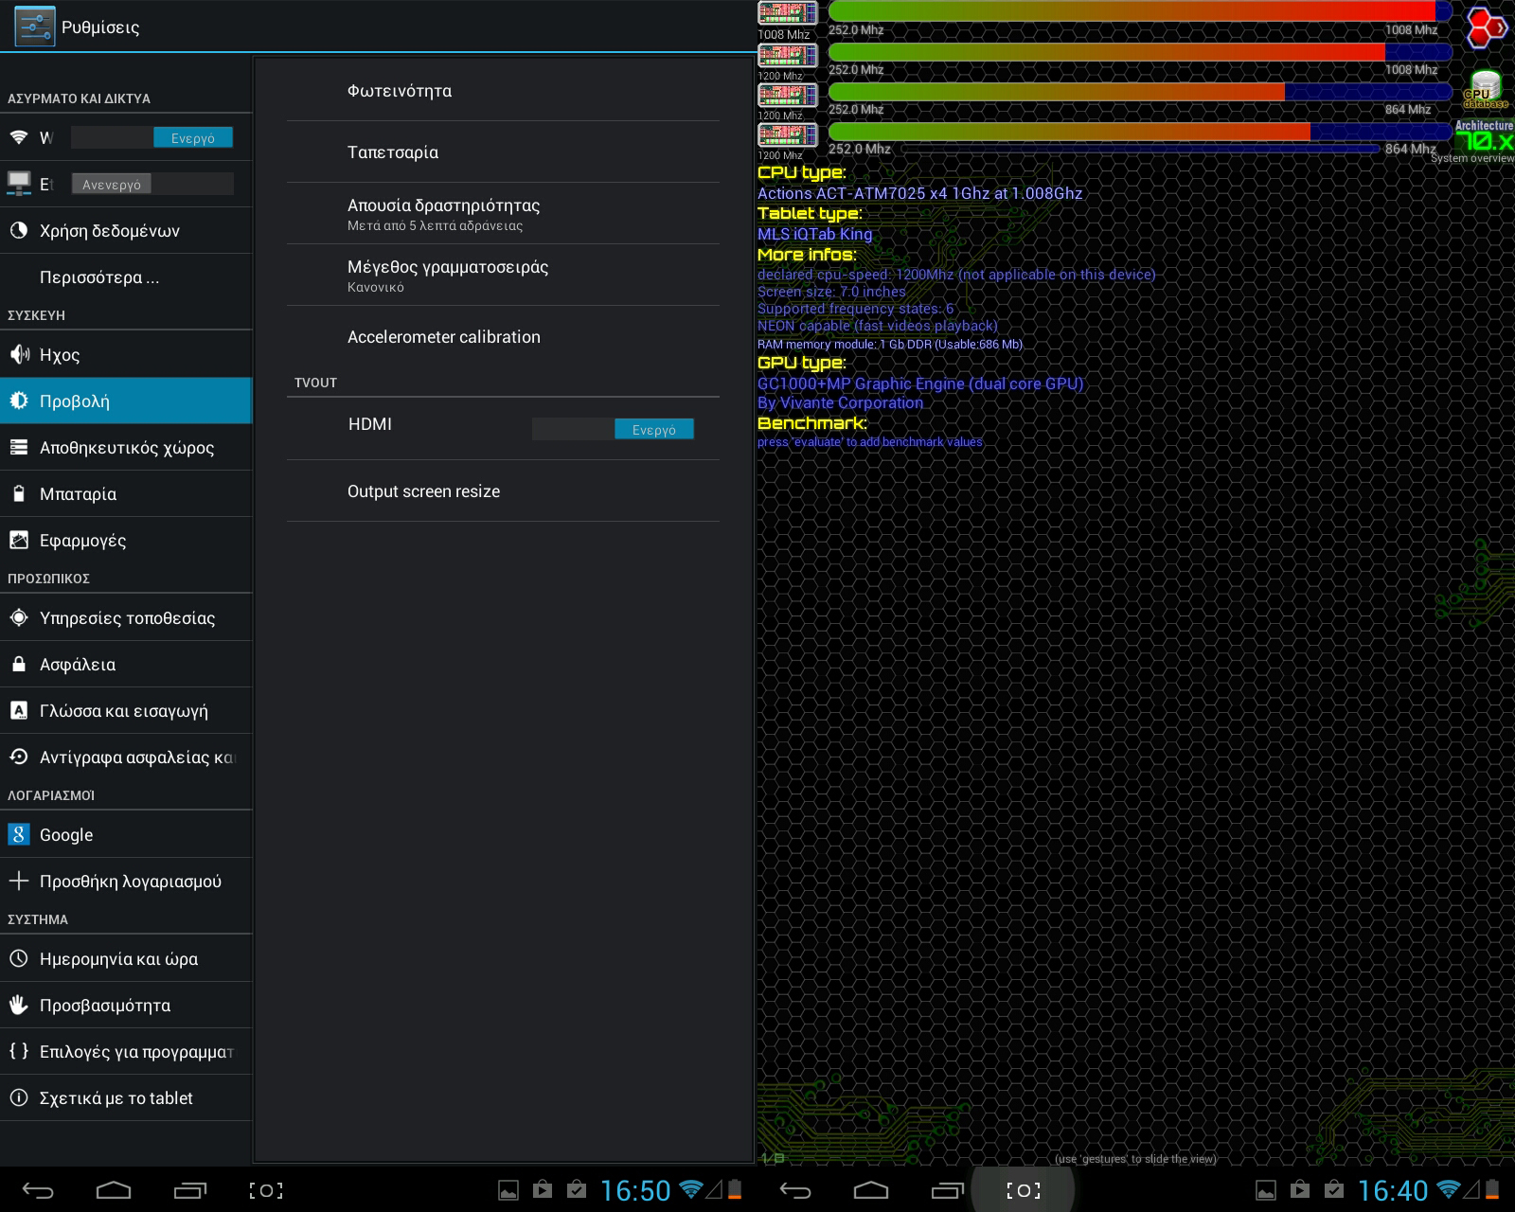The width and height of the screenshot is (1515, 1212).
Task: Click the Μπαταρία battery icon
Action: click(x=18, y=493)
